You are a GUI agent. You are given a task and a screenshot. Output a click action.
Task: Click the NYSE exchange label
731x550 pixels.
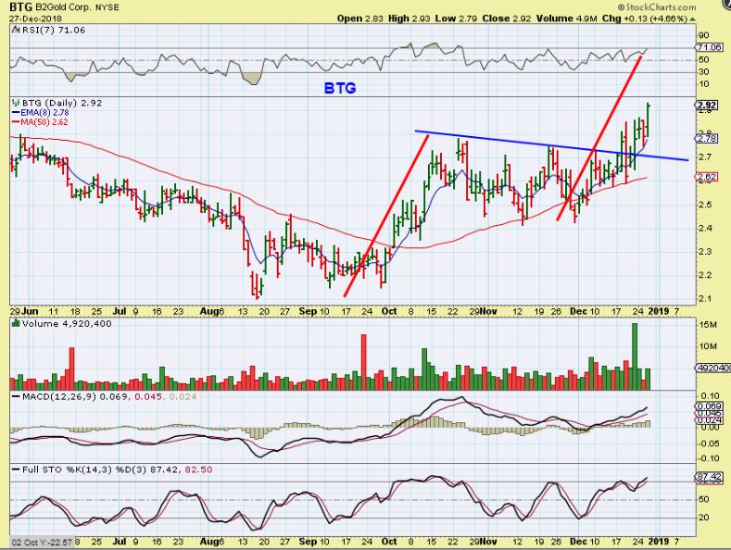click(107, 7)
